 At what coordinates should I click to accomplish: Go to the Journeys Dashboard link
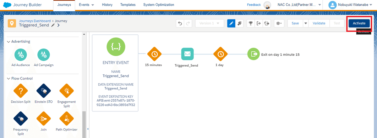pos(35,21)
